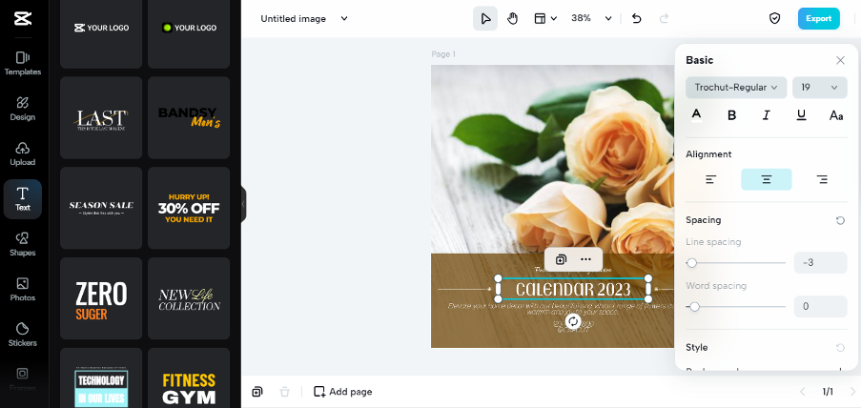Screen dimensions: 862x408
Task: Open the Untitled image name dropdown
Action: pyautogui.click(x=304, y=19)
